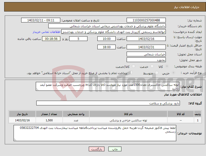Click the بازگشت back button
Image resolution: width=206 pixels, height=156 pixels.
pyautogui.click(x=97, y=149)
